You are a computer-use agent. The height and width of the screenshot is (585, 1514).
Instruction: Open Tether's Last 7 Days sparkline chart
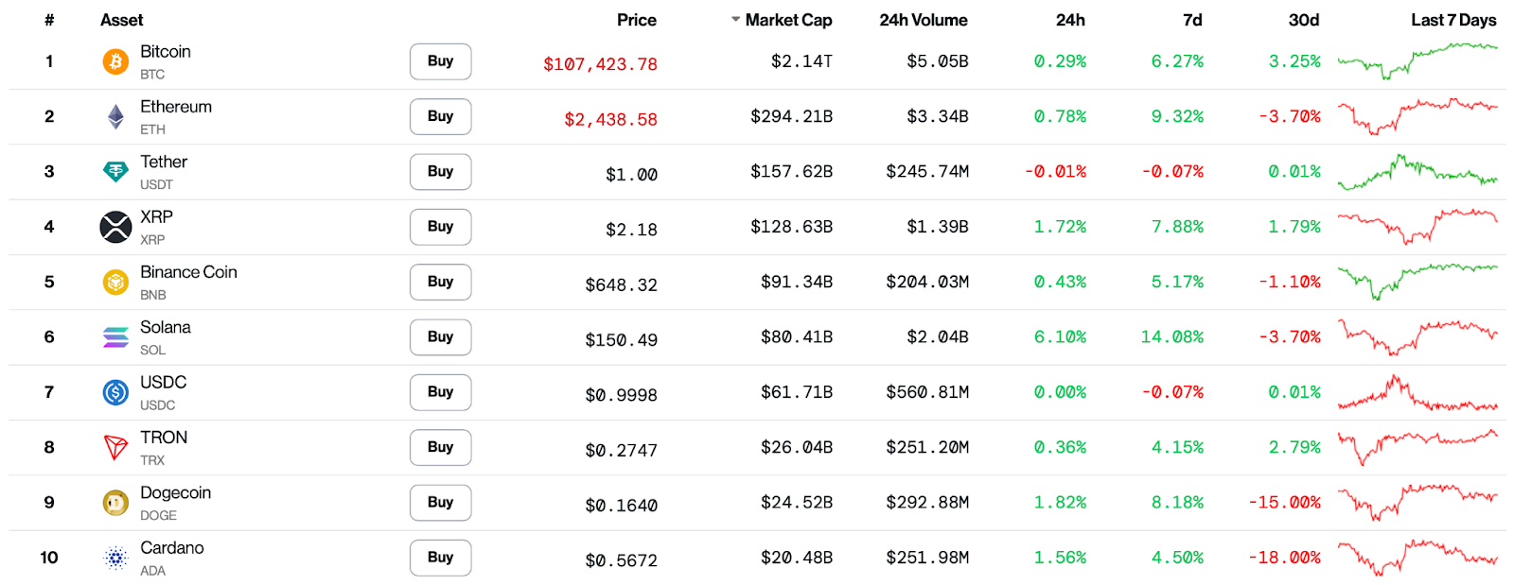(x=1417, y=172)
